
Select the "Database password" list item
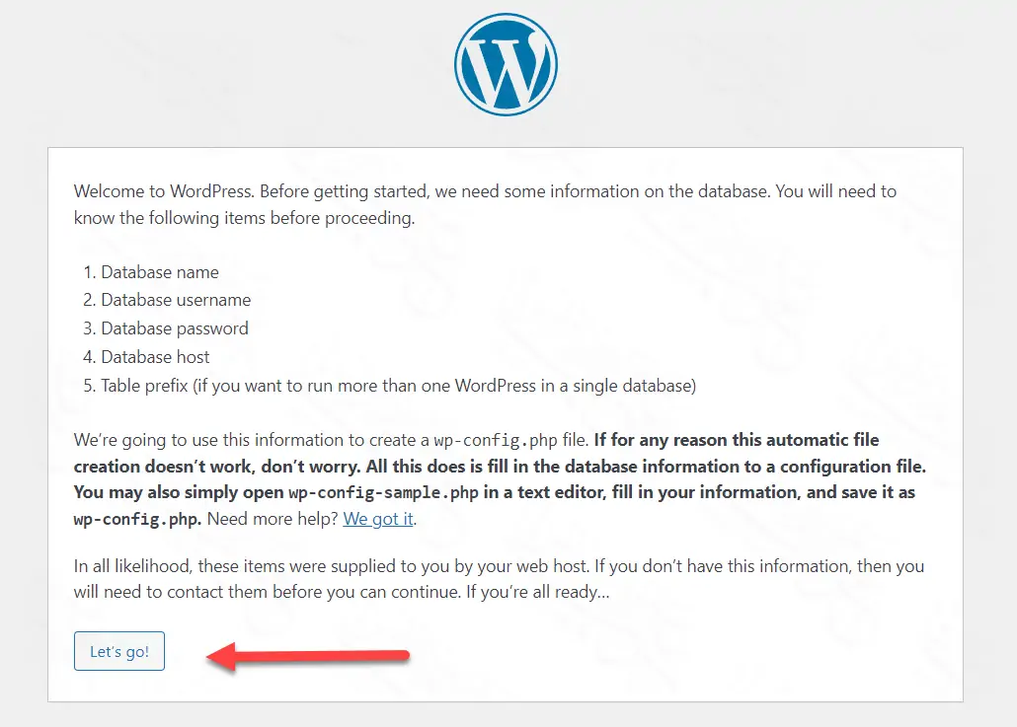(x=175, y=328)
